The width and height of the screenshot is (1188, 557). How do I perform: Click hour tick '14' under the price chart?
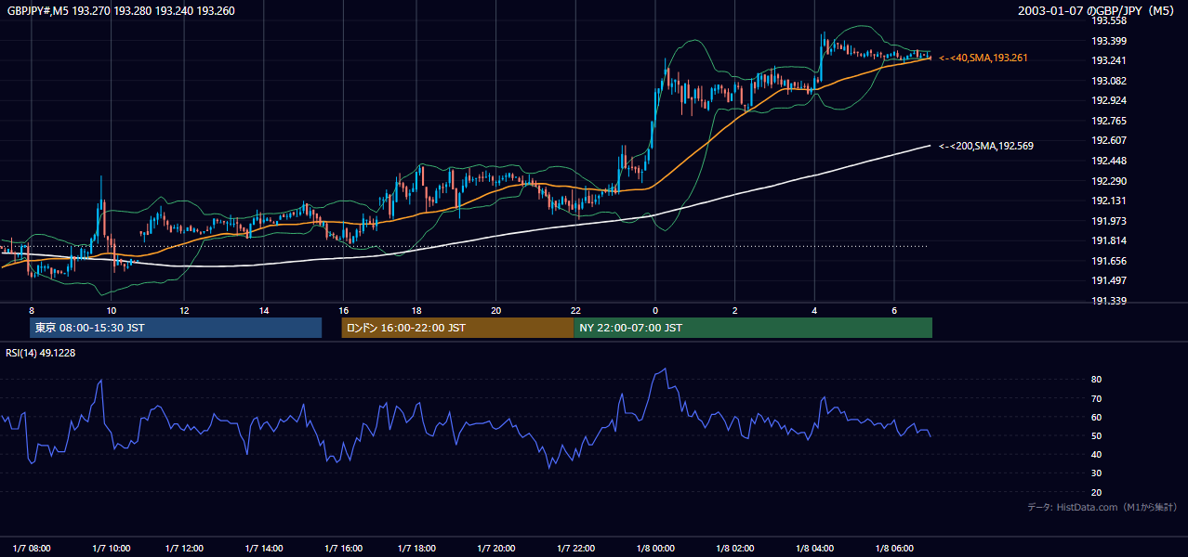(x=264, y=311)
